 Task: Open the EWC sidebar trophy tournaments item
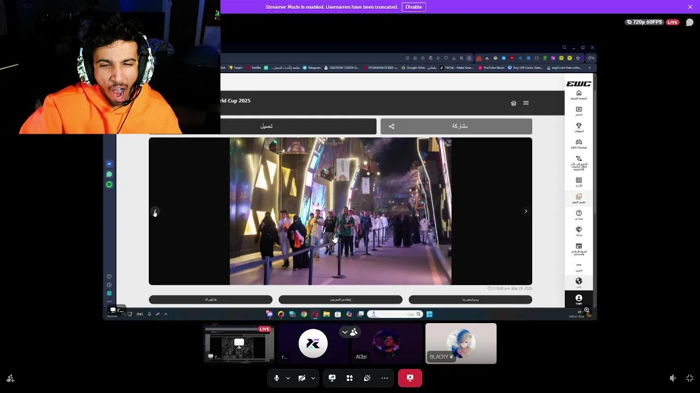point(579,128)
